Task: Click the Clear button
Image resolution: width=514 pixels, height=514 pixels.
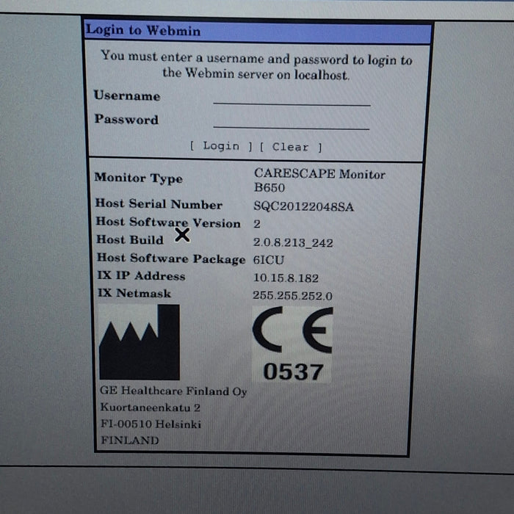Action: click(291, 147)
